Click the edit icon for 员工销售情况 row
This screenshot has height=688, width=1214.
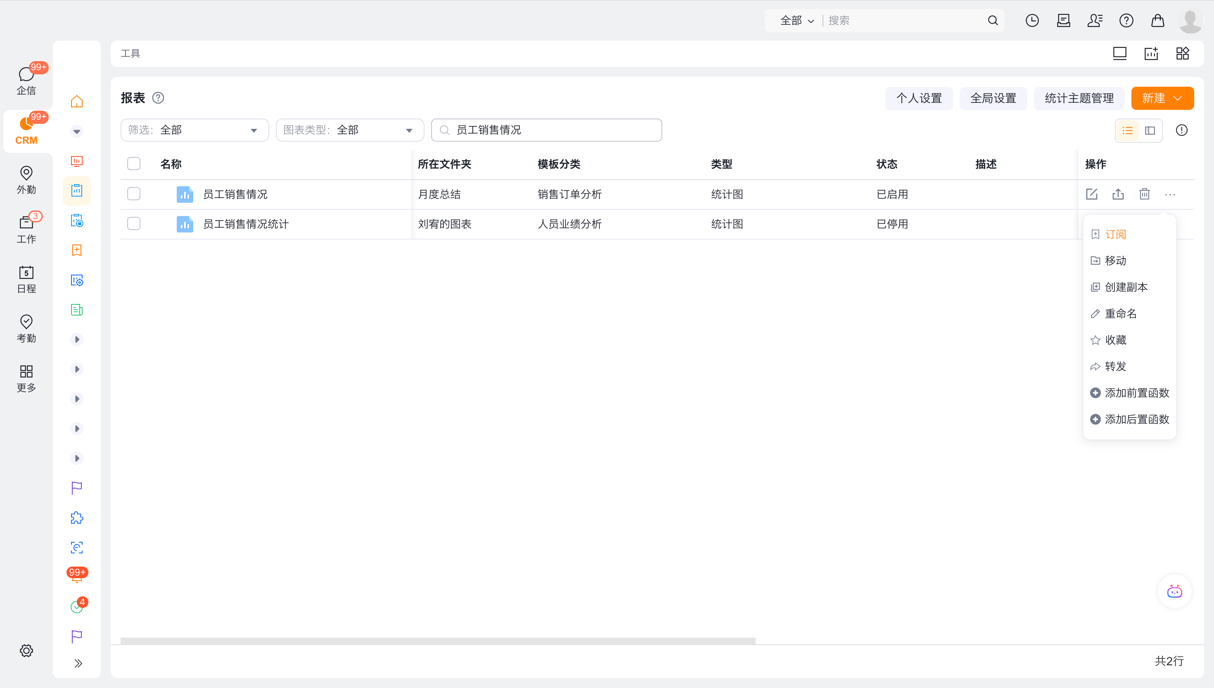point(1091,194)
